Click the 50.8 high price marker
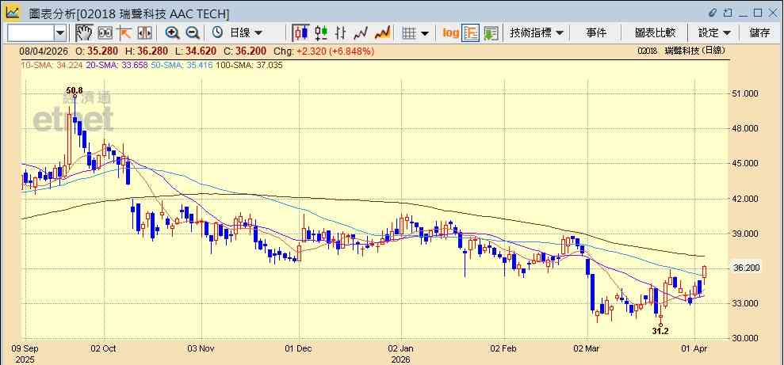This screenshot has width=784, height=365. (x=75, y=90)
